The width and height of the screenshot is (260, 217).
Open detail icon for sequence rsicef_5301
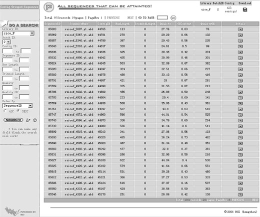(240, 52)
